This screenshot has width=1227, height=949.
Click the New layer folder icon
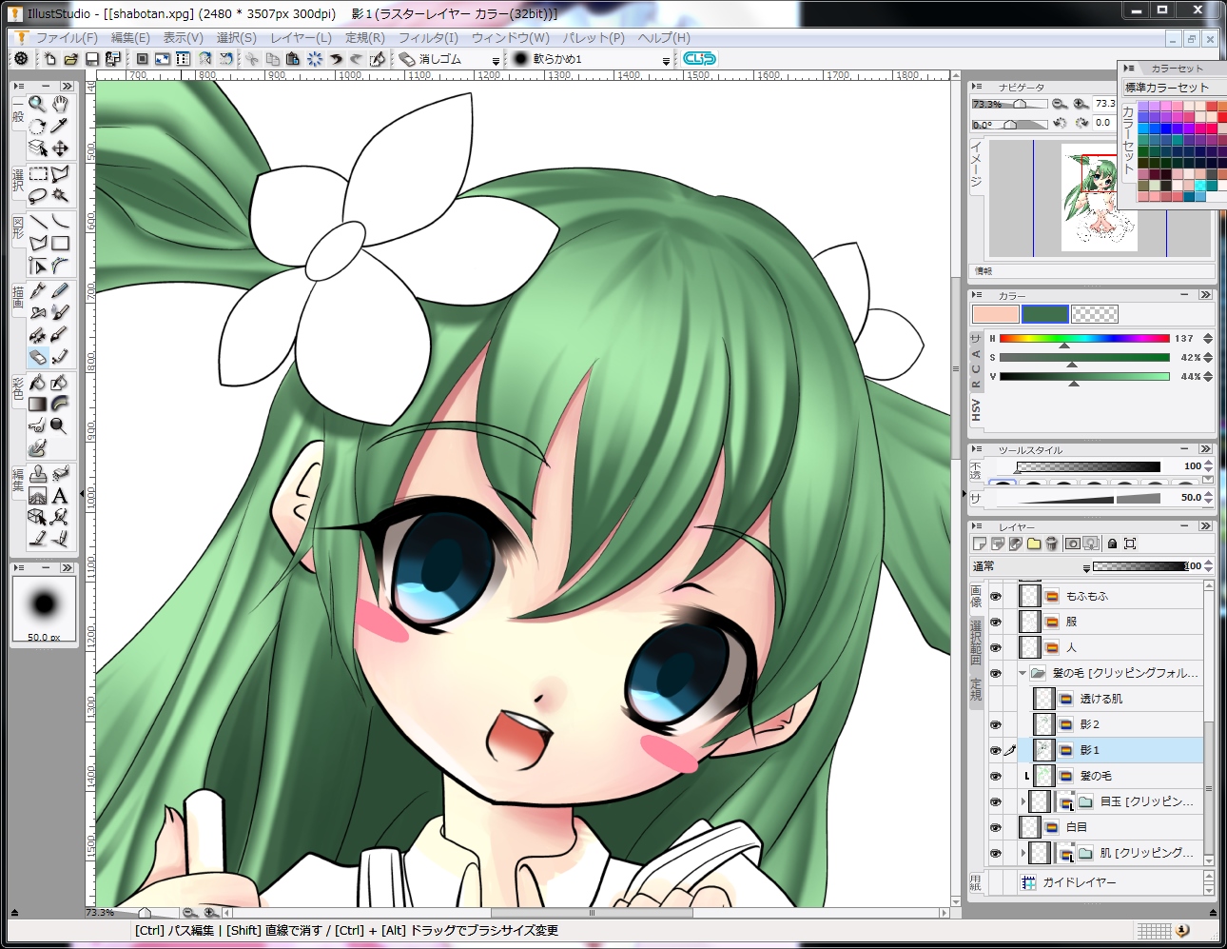click(x=1034, y=544)
